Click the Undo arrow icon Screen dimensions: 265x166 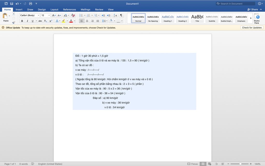point(17,4)
